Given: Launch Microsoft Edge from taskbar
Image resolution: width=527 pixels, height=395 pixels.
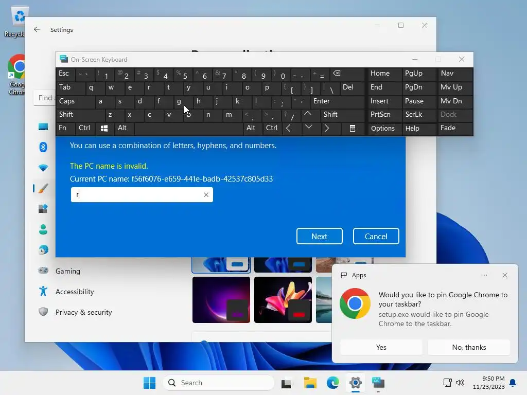Looking at the screenshot, I should coord(333,383).
